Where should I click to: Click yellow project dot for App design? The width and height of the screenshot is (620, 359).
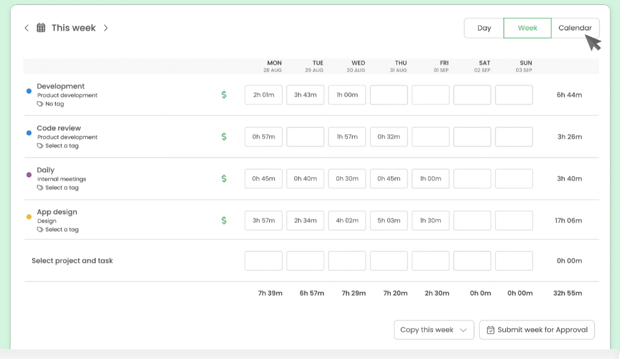[29, 217]
